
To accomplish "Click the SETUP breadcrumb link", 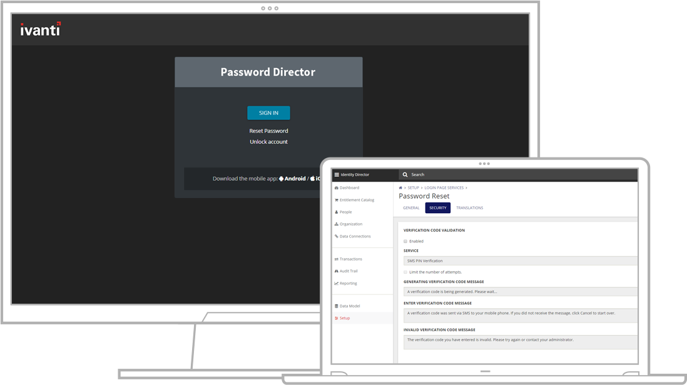I will 414,187.
